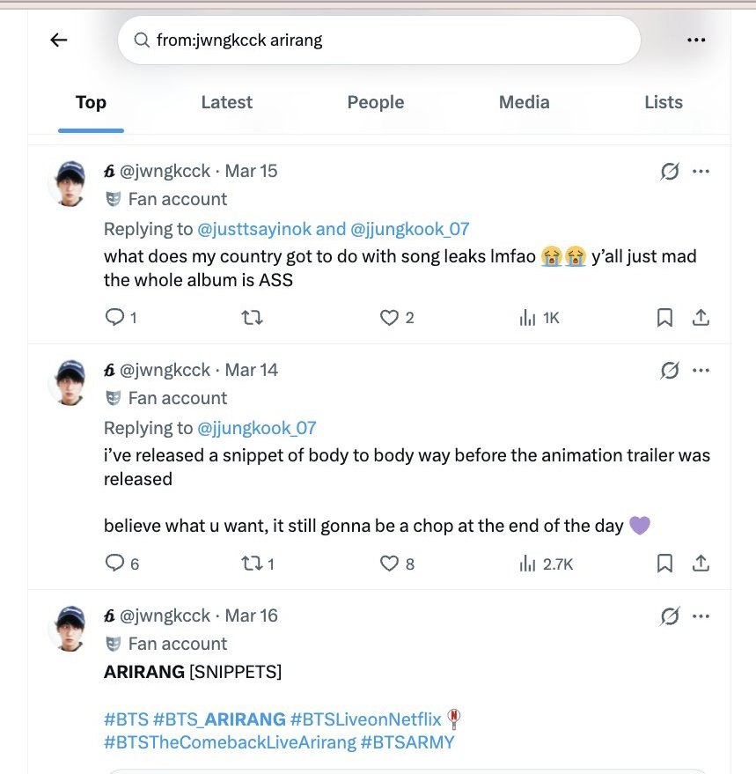This screenshot has width=756, height=774.
Task: Bookmark the Mar 15 tweet
Action: 665,317
